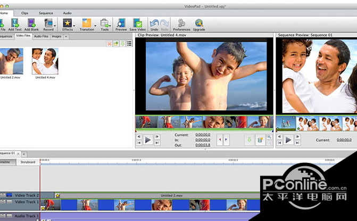357x221 pixels.
Task: Click the clip preview snapshot icon
Action: click(260, 140)
